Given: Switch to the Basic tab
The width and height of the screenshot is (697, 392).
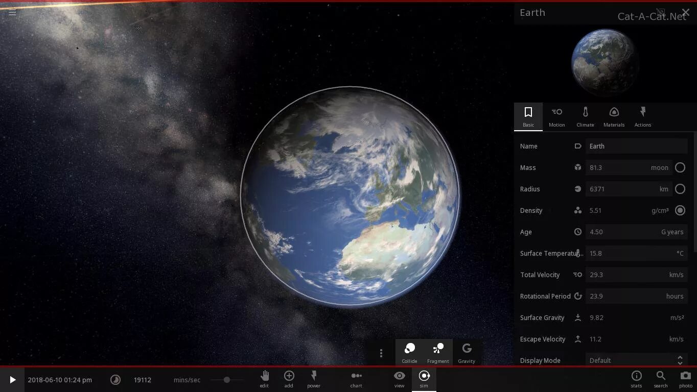Looking at the screenshot, I should click(x=528, y=117).
